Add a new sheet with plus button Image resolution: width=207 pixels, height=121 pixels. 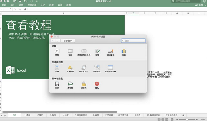click(x=183, y=115)
